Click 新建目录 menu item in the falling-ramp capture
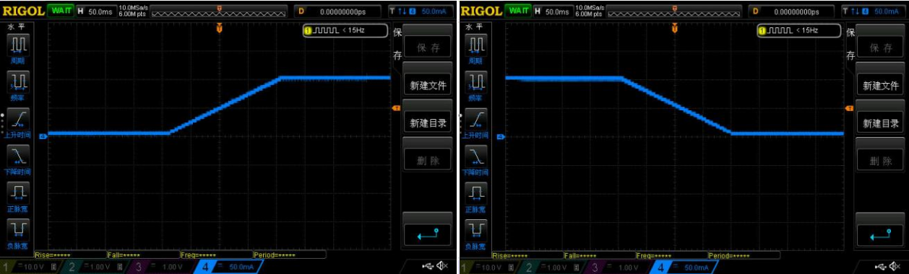The image size is (909, 274). 881,123
